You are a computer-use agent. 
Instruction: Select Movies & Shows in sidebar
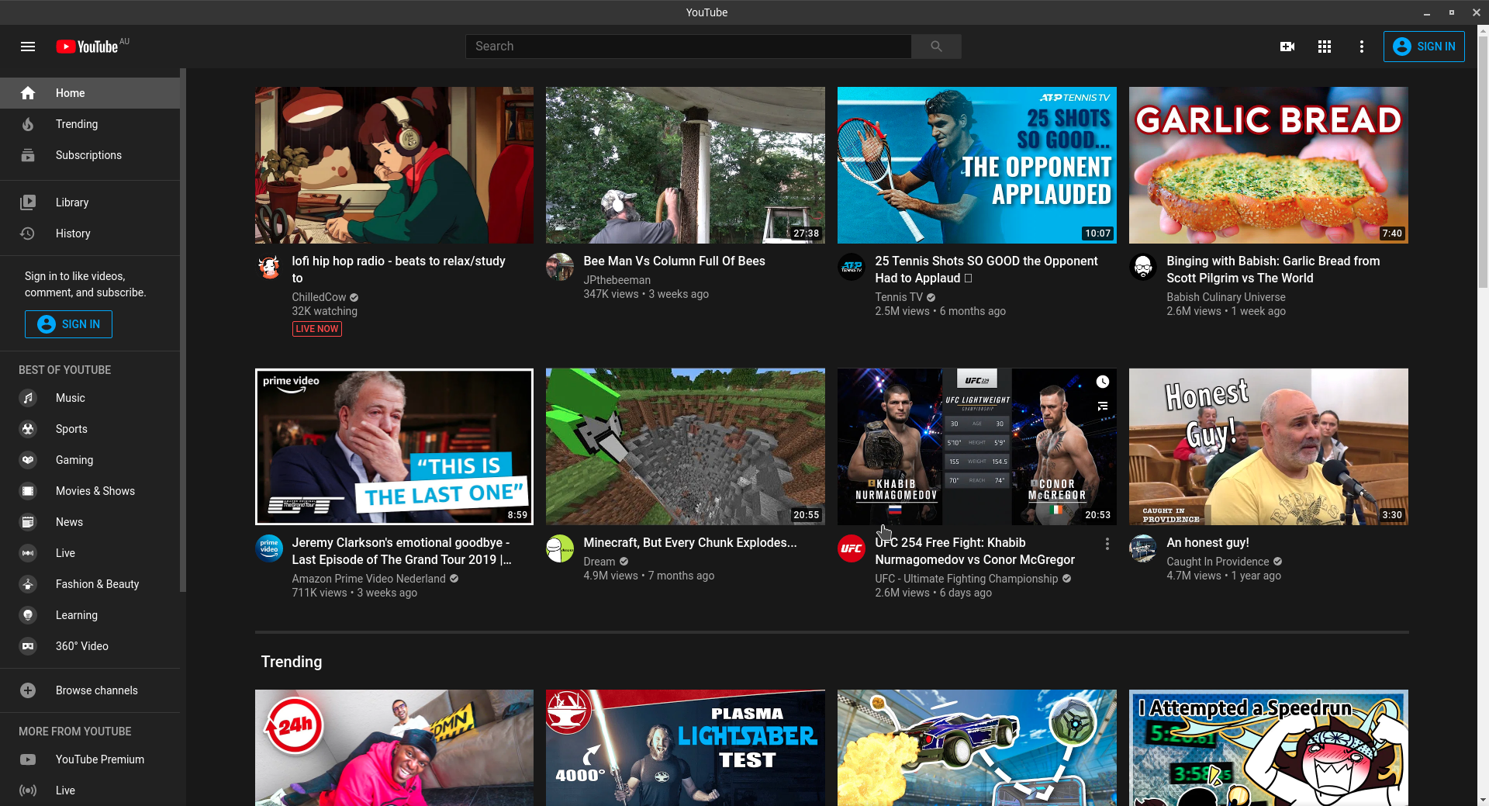[90, 491]
